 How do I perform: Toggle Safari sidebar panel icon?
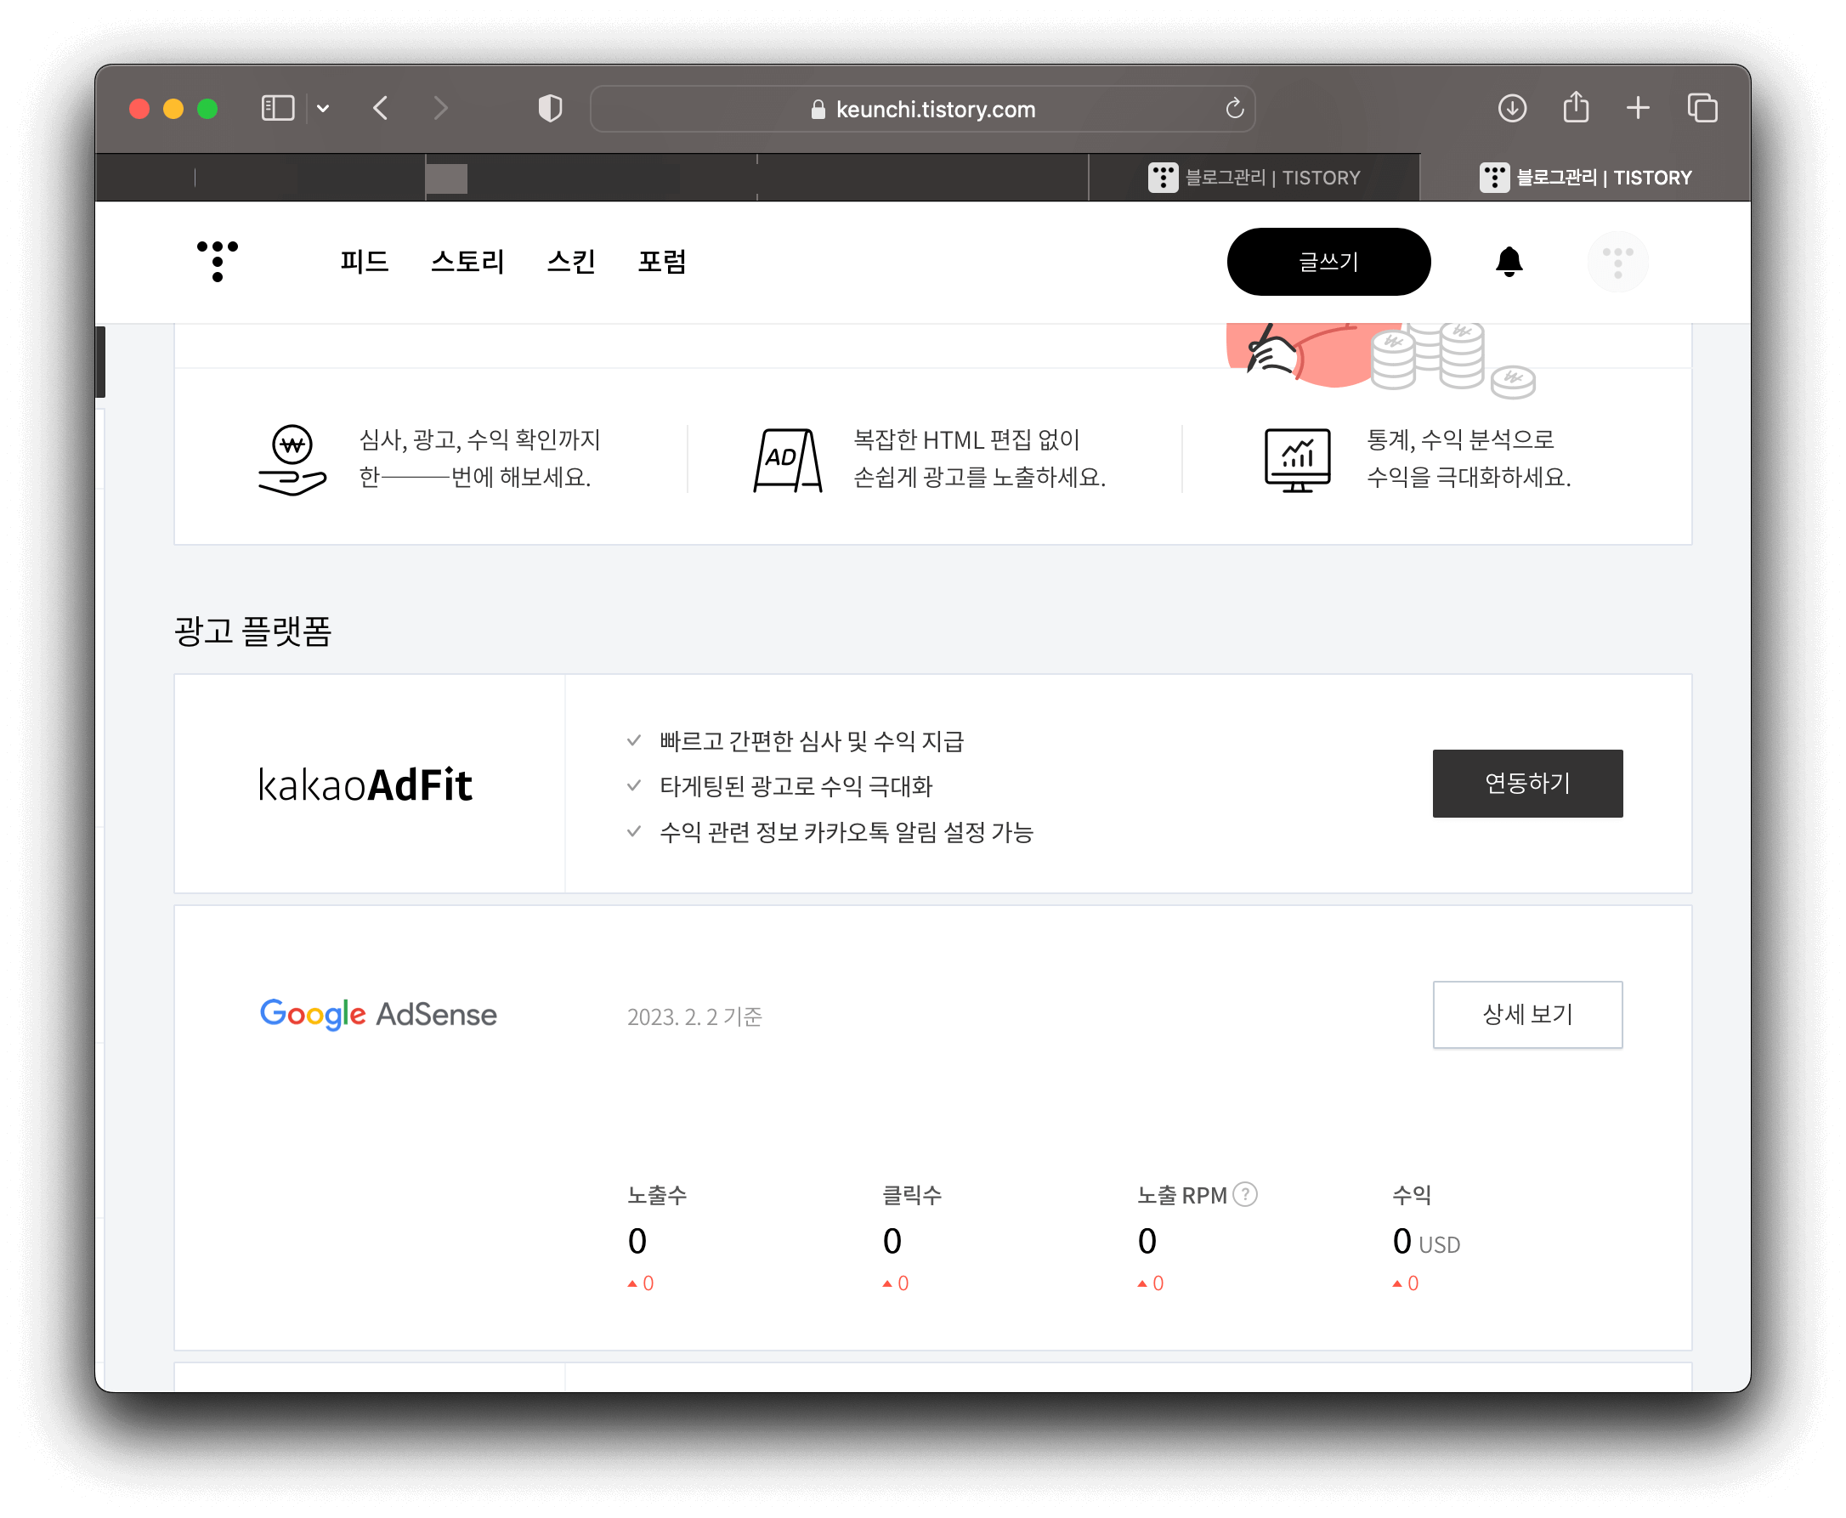pyautogui.click(x=277, y=109)
